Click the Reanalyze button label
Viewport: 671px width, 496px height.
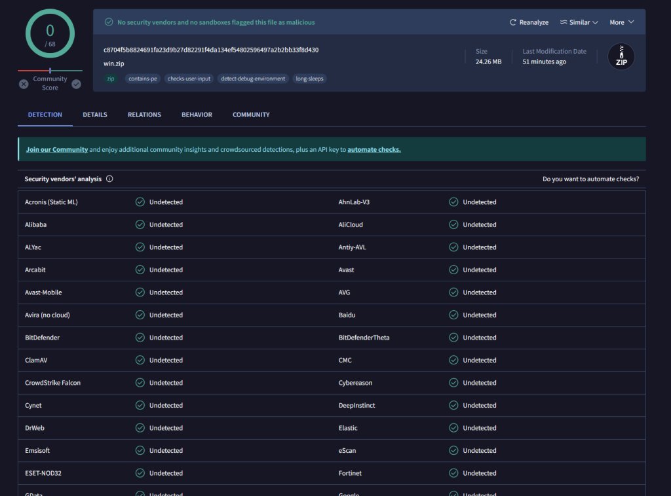[x=533, y=22]
